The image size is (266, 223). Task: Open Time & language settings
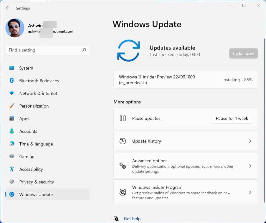pos(48,144)
